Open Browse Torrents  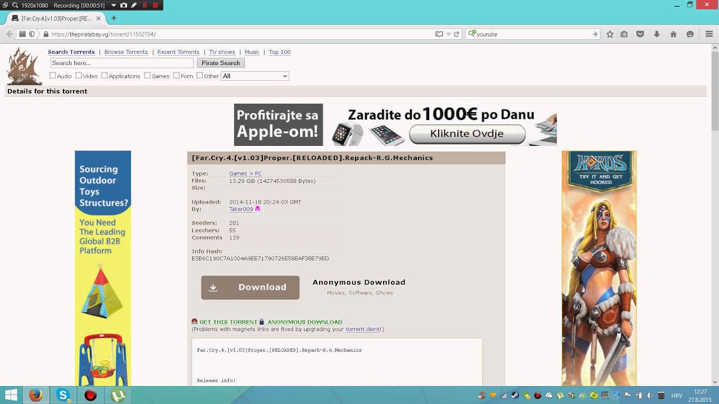pos(126,52)
